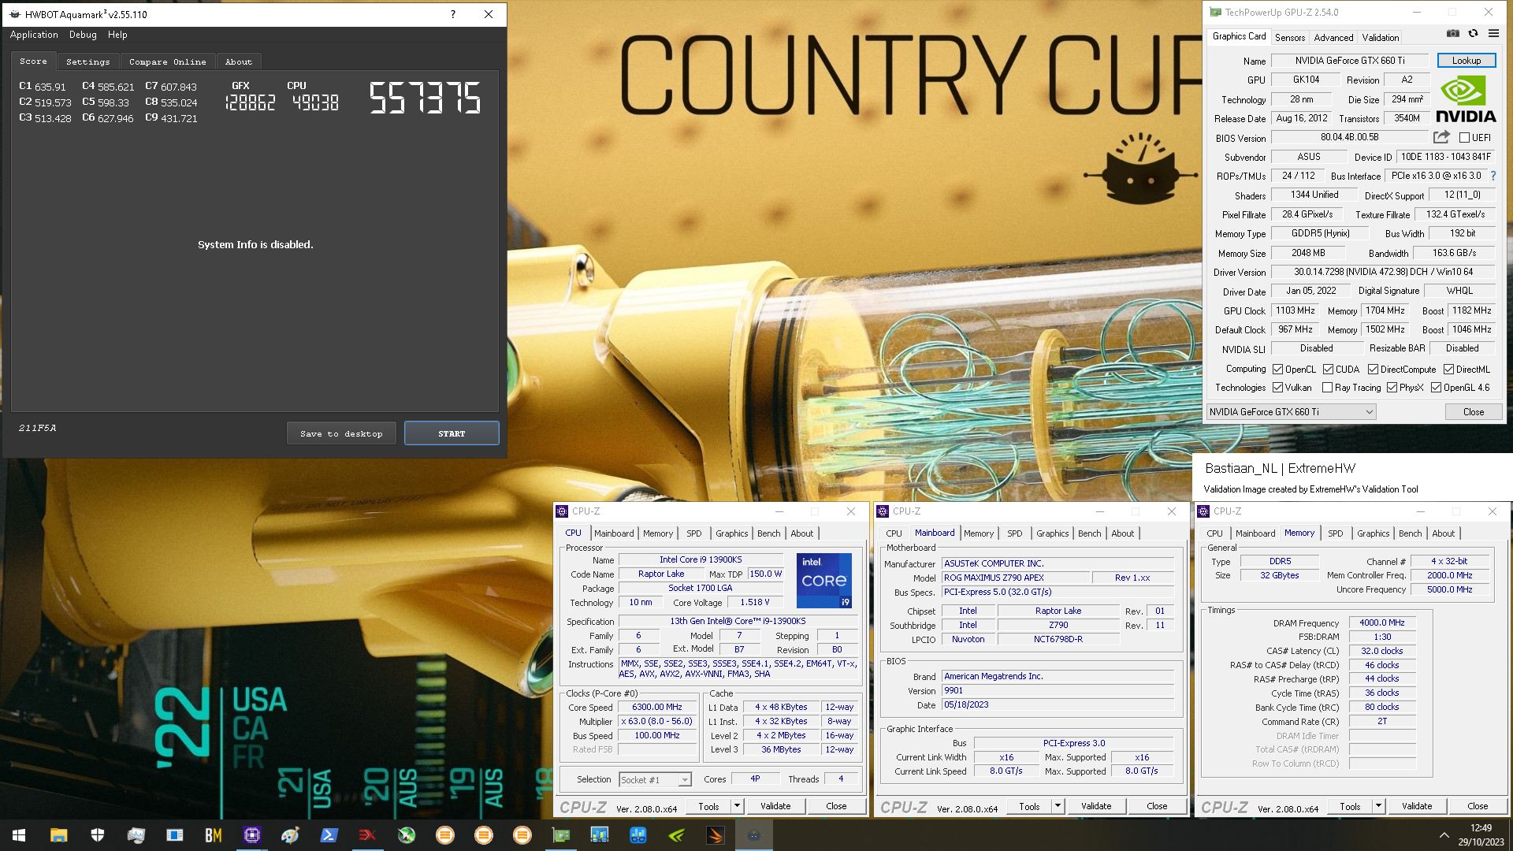Open Graphics tab in CPU-Z memory timings window
Image resolution: width=1513 pixels, height=851 pixels.
1374,533
